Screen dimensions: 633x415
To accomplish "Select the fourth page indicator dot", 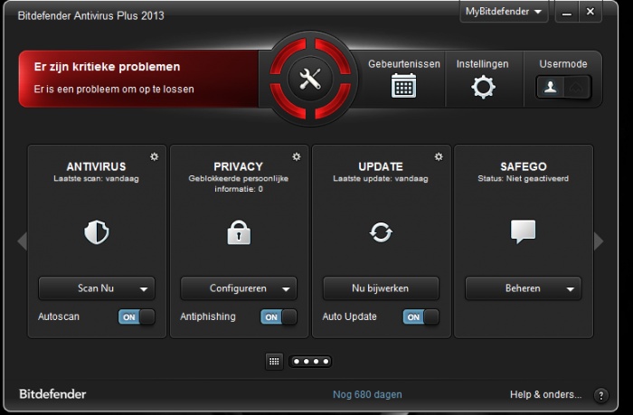I will 326,362.
